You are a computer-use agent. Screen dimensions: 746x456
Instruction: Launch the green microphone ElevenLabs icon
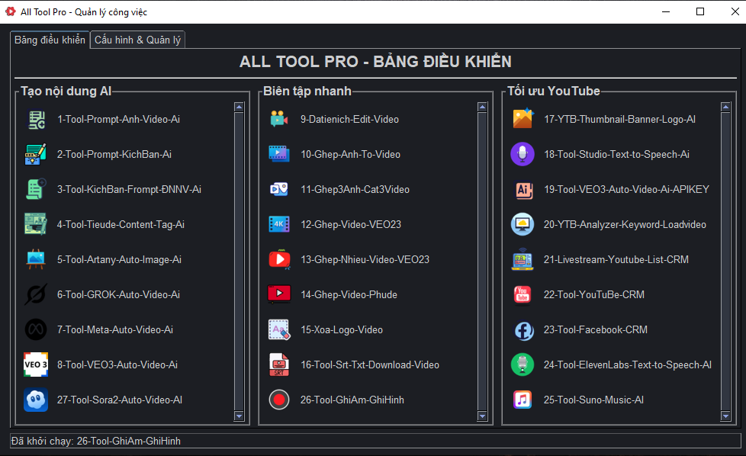tap(523, 364)
